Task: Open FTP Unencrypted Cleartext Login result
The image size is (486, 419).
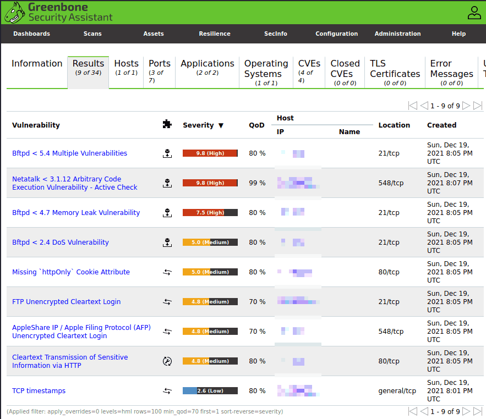Action: (x=66, y=302)
